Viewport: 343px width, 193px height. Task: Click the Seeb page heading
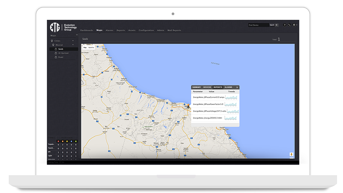pos(85,39)
